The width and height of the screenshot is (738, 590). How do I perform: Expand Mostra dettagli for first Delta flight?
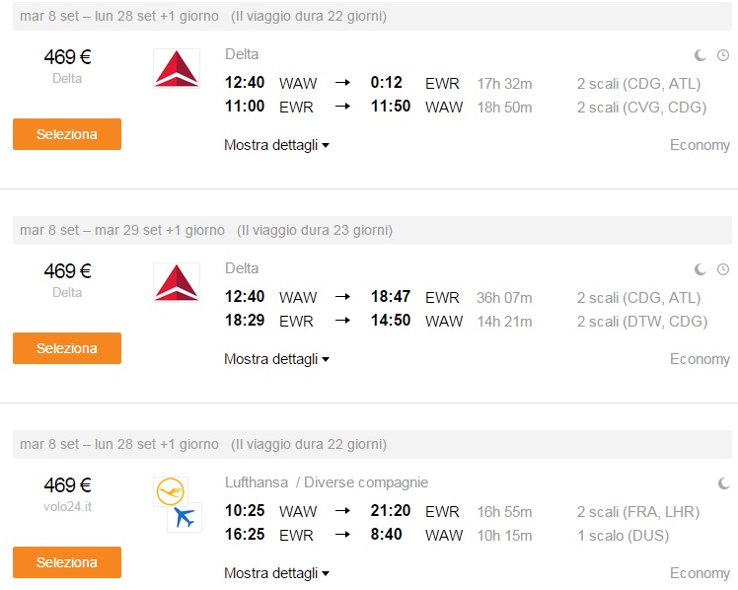click(x=276, y=145)
